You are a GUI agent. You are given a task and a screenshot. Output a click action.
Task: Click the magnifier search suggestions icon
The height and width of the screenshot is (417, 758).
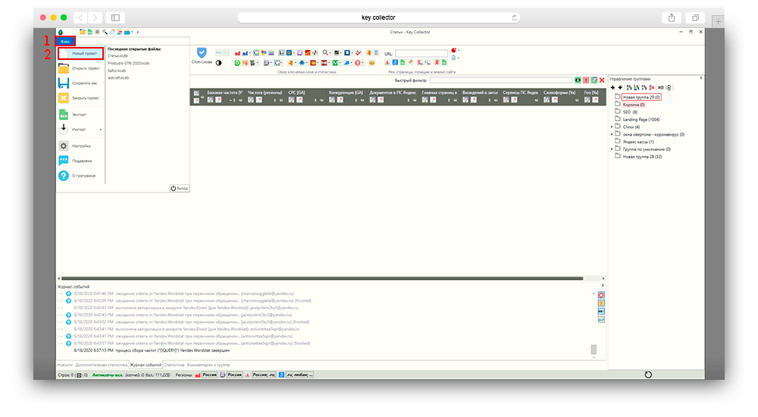click(325, 53)
